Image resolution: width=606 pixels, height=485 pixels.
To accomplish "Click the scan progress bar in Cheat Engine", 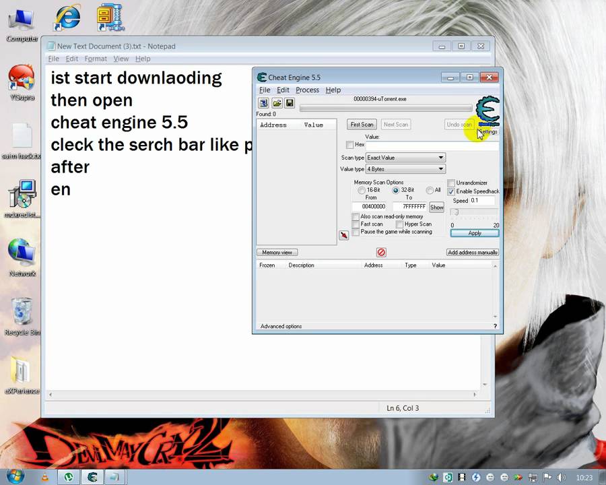I will click(x=386, y=108).
